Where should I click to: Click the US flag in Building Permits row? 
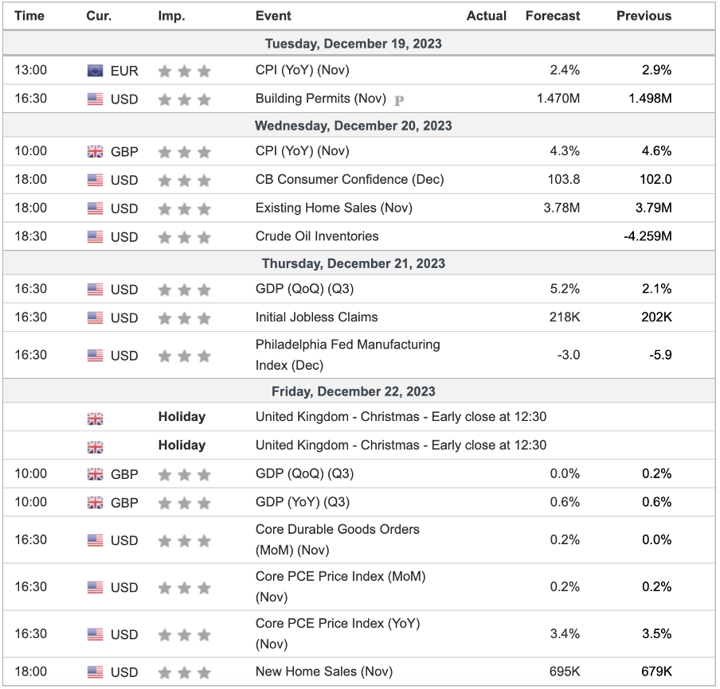pos(95,99)
